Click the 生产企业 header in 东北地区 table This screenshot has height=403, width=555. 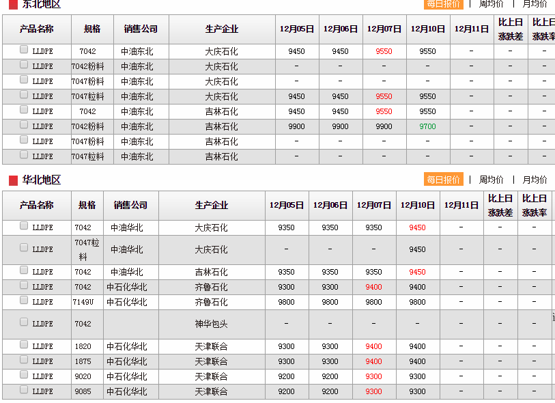[x=222, y=29]
